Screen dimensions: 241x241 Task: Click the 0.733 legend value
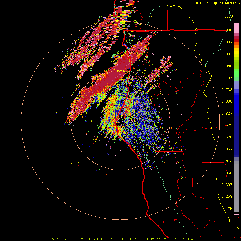pyautogui.click(x=227, y=90)
